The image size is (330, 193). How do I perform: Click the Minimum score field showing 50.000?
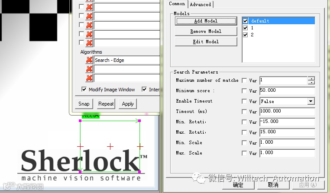[287, 90]
